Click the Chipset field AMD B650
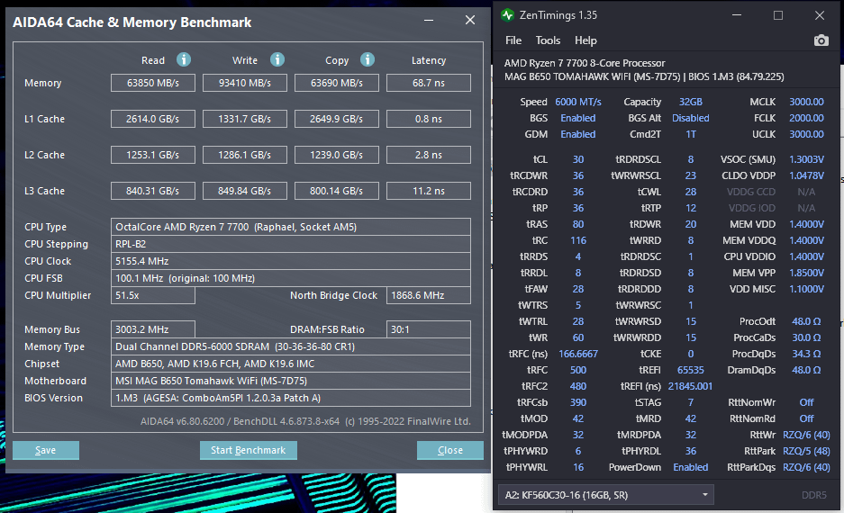This screenshot has width=844, height=513. (x=291, y=364)
